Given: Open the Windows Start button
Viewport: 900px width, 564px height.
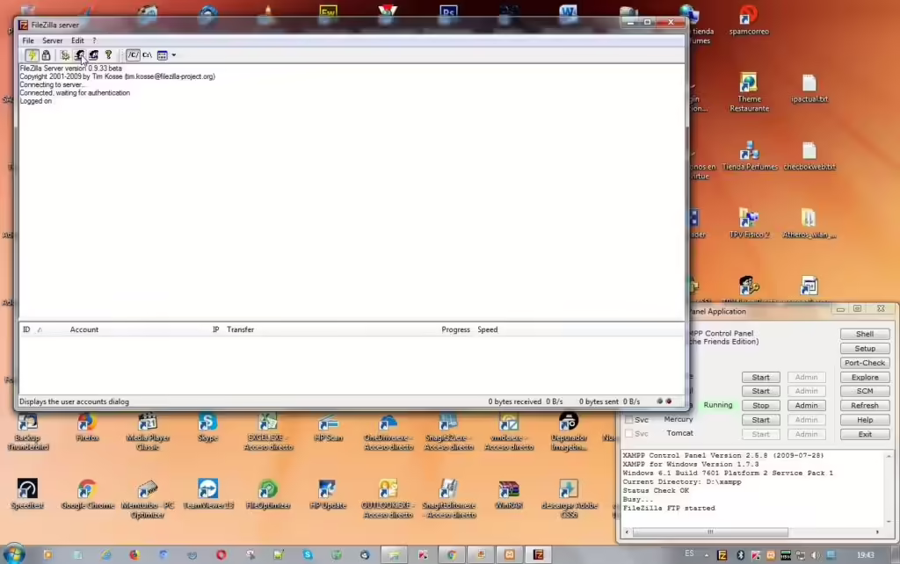Looking at the screenshot, I should [x=14, y=554].
